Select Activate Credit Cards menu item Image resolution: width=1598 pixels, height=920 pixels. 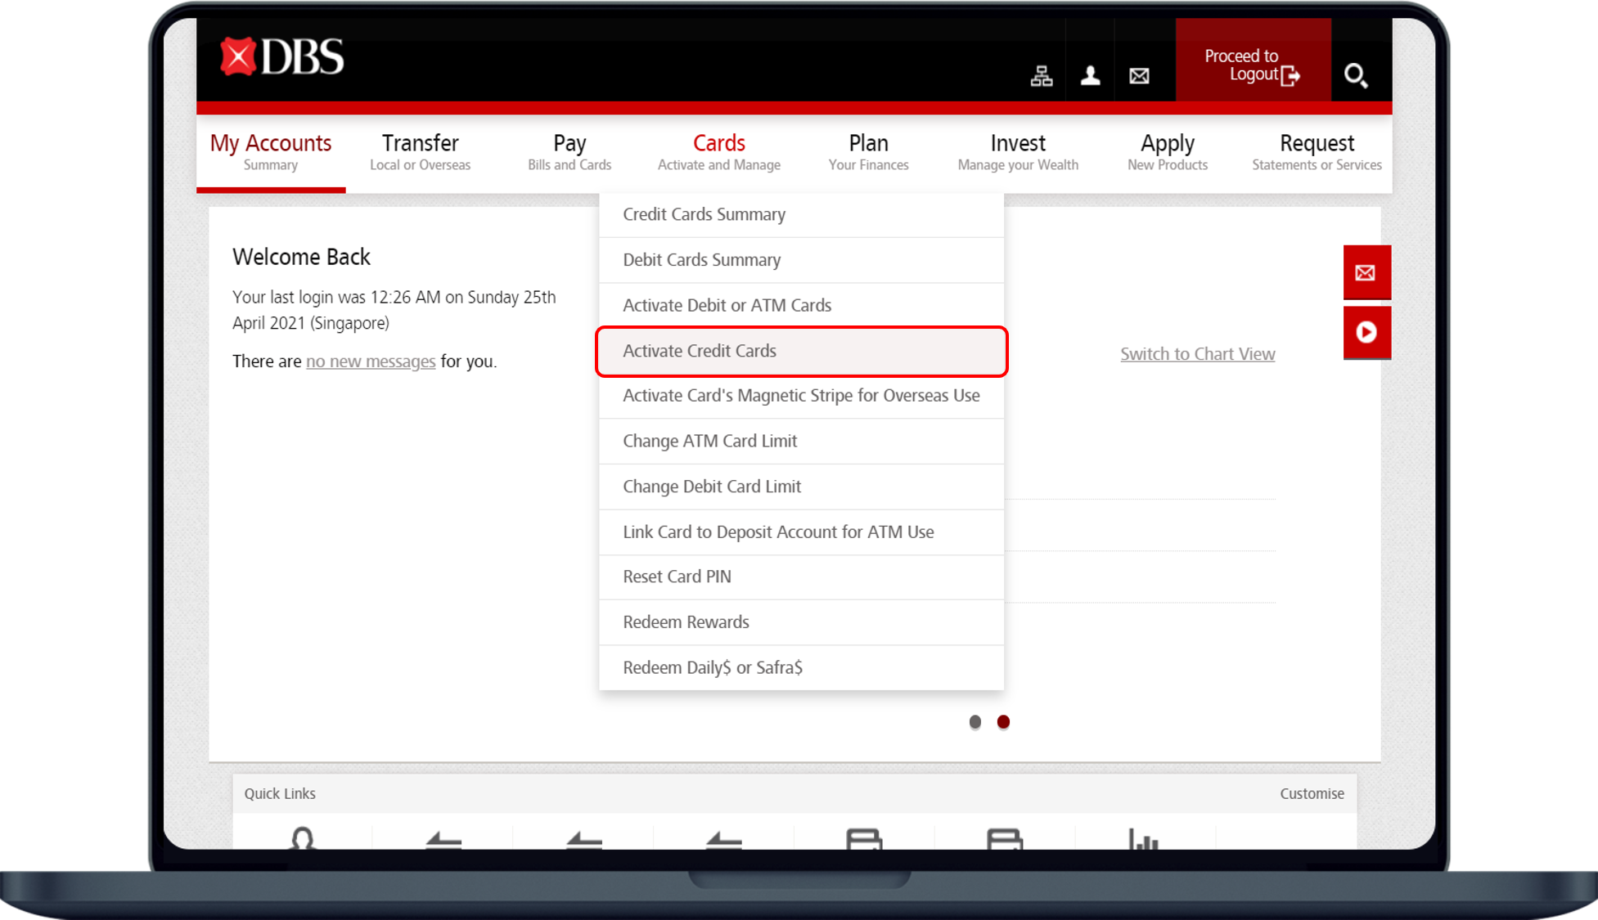700,351
